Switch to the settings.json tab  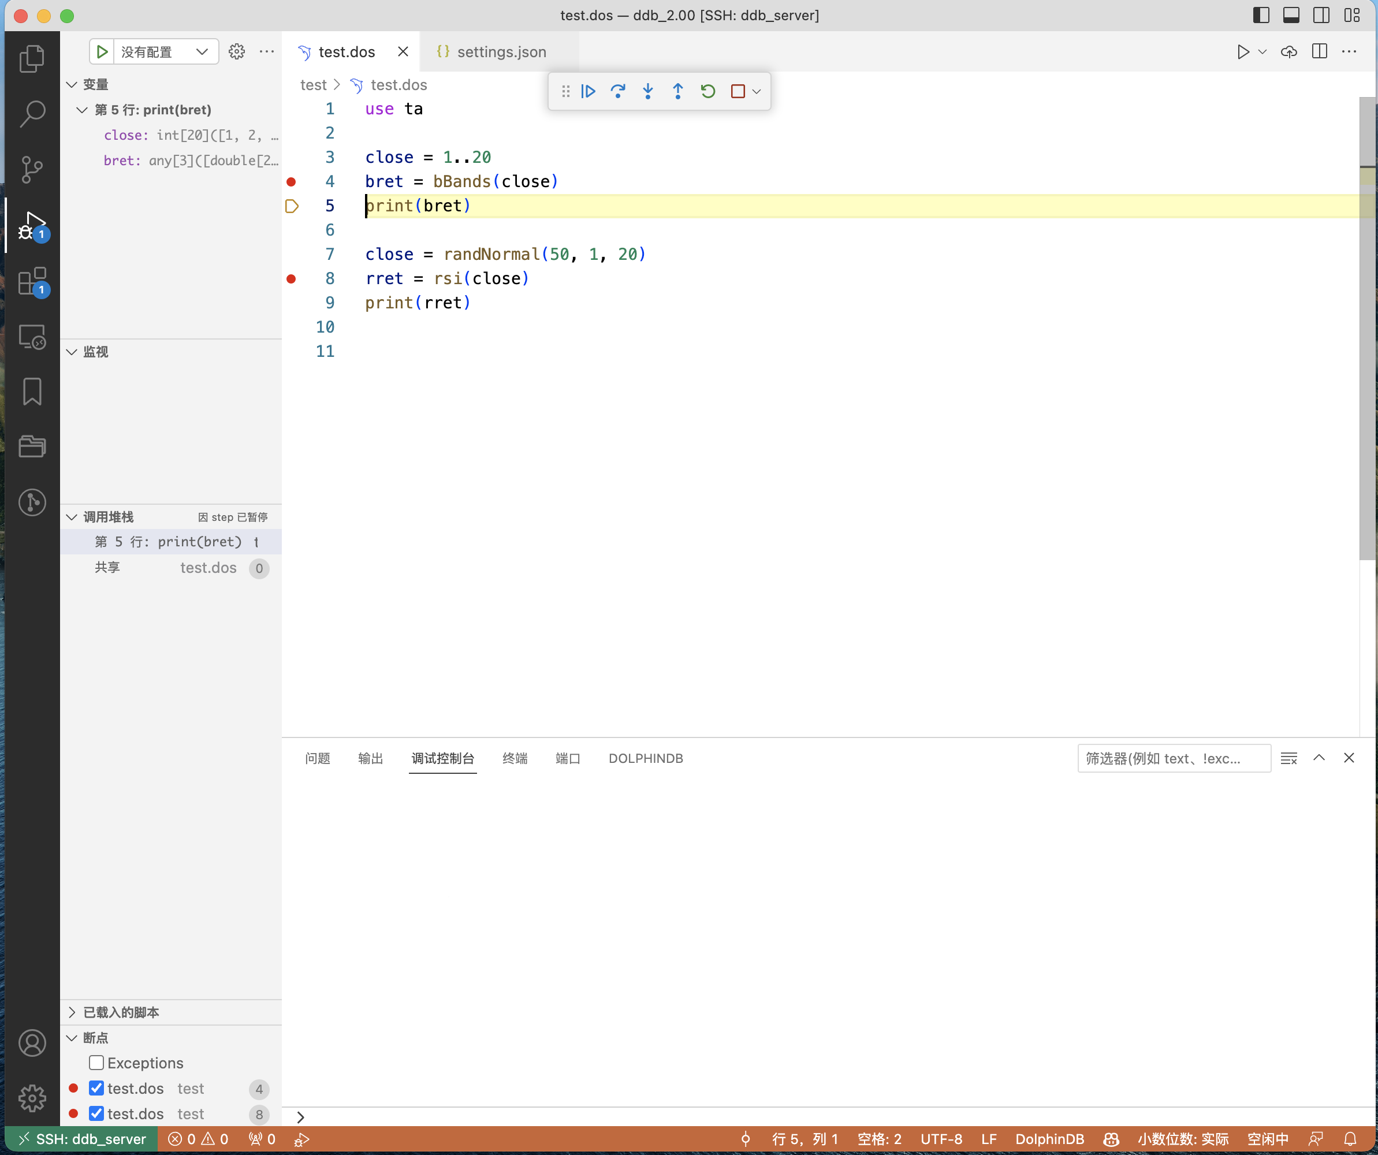tap(501, 51)
